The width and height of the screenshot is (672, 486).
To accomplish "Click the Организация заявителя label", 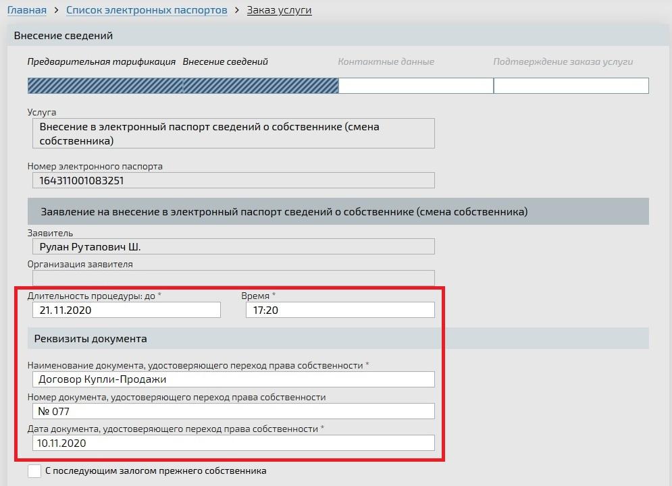I will (80, 264).
